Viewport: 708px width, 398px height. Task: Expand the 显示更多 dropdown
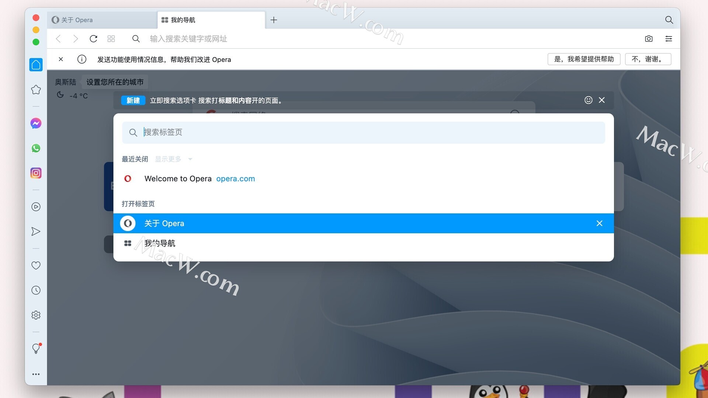pos(173,159)
